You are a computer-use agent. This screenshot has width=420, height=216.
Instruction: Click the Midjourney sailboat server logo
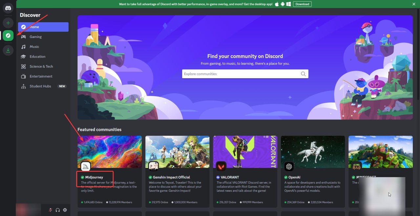pos(86,167)
